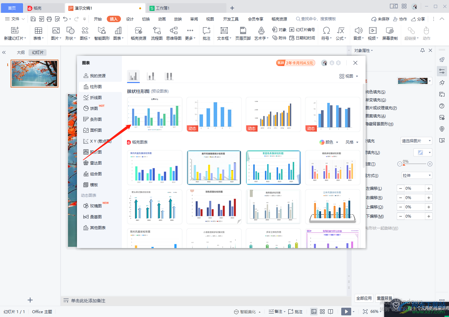Screen dimensions: 449x317
Task: Open the 风格 style filter dropdown
Action: pos(352,142)
